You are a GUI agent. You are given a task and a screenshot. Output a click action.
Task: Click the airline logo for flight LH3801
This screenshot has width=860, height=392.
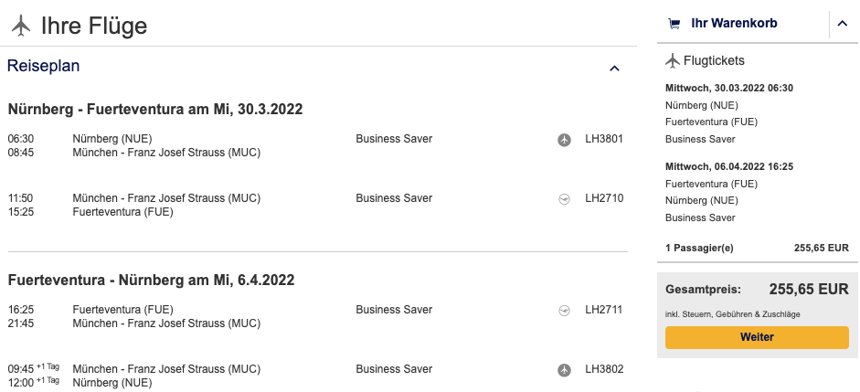pos(564,140)
